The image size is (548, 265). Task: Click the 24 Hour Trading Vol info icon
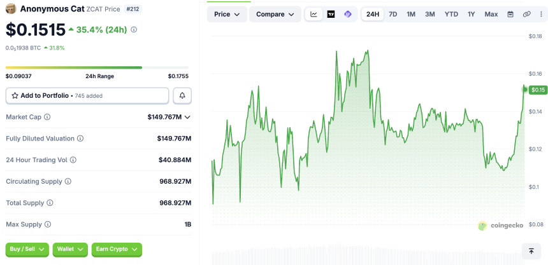pos(73,160)
